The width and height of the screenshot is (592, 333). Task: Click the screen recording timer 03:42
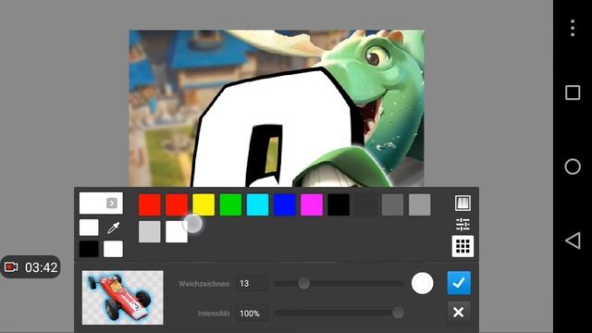coord(31,267)
